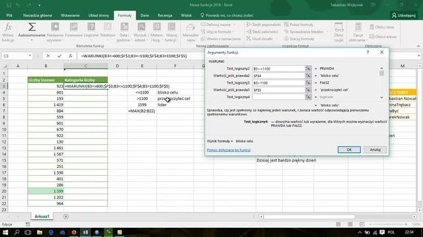Screen dimensions: 423x237
Task: Click Oblicz teraz
Action: pyautogui.click(x=382, y=27)
